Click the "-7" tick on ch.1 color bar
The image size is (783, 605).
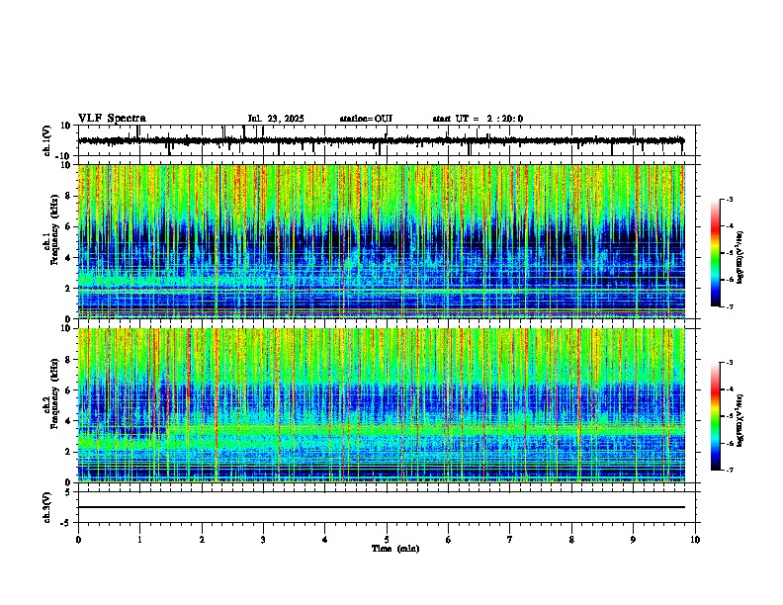[730, 306]
